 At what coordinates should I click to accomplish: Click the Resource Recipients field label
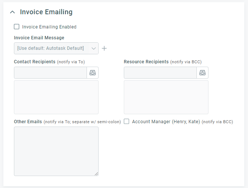(146, 62)
